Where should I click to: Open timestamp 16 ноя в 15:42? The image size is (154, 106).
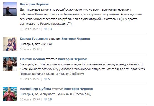[30, 29]
